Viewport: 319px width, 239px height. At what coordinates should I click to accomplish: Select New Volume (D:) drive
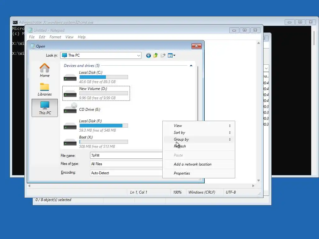pyautogui.click(x=96, y=93)
